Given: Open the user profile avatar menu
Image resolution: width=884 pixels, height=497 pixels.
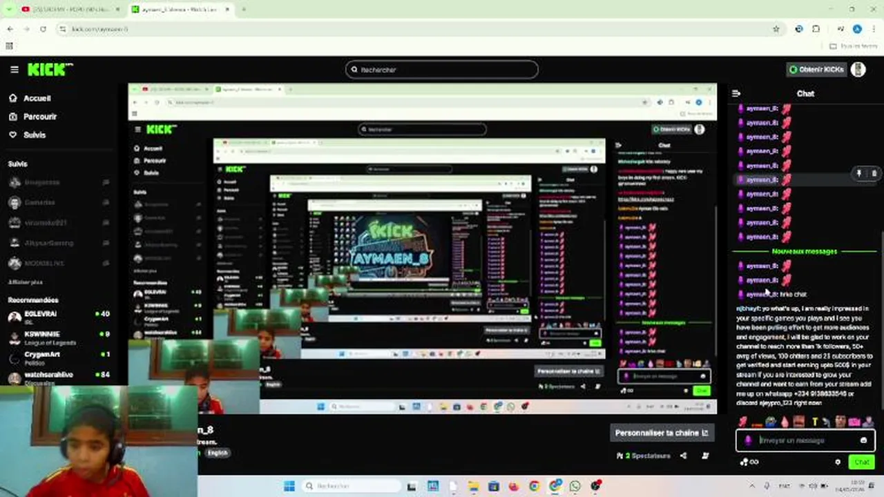Looking at the screenshot, I should (858, 70).
